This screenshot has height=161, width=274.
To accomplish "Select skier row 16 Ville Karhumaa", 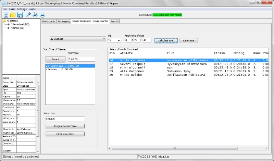I will (189, 60).
